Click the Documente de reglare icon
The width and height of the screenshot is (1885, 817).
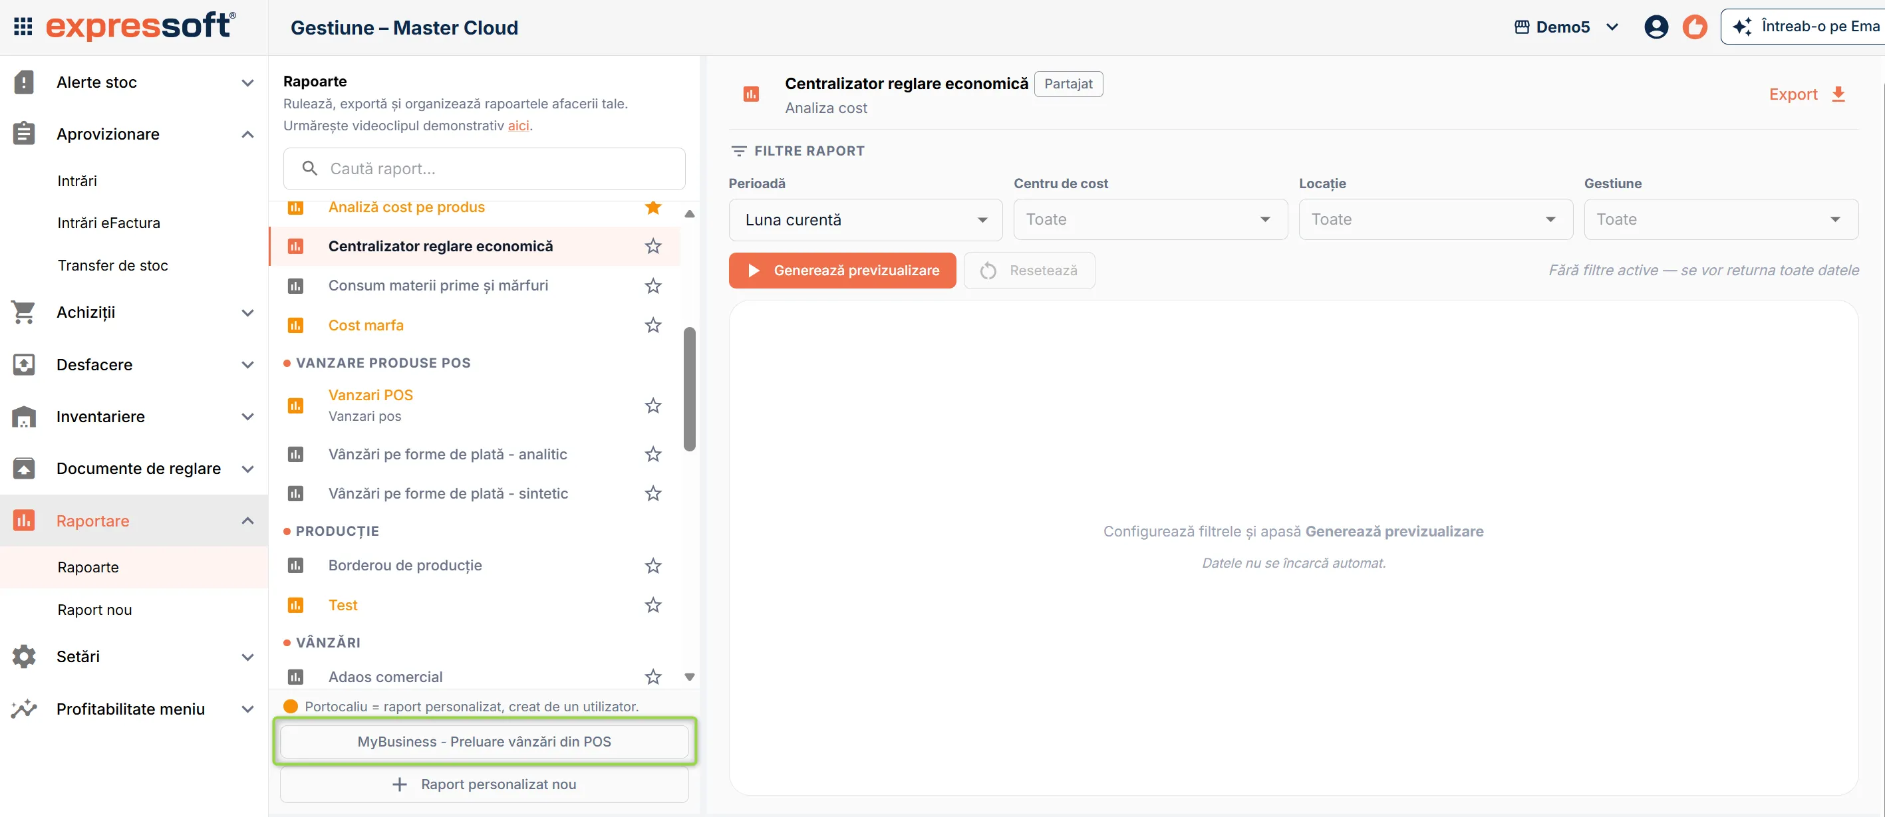pyautogui.click(x=24, y=468)
